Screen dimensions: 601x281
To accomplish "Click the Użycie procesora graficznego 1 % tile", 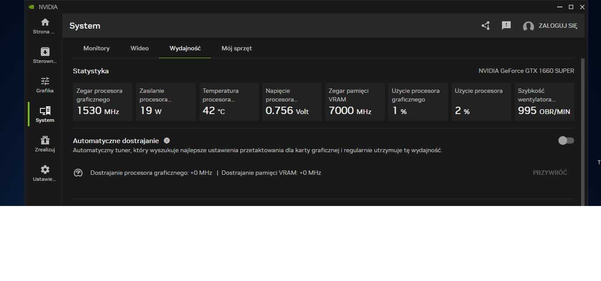I will pos(418,101).
